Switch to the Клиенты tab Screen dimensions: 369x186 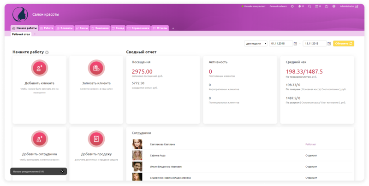[x=64, y=28]
